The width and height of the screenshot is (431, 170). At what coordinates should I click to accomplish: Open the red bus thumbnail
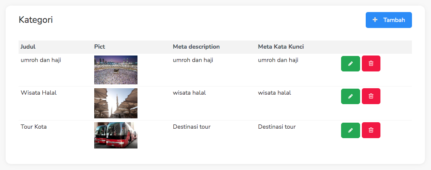click(116, 135)
